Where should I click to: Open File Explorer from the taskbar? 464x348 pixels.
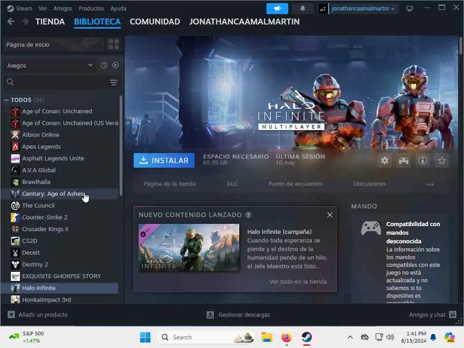coord(266,337)
